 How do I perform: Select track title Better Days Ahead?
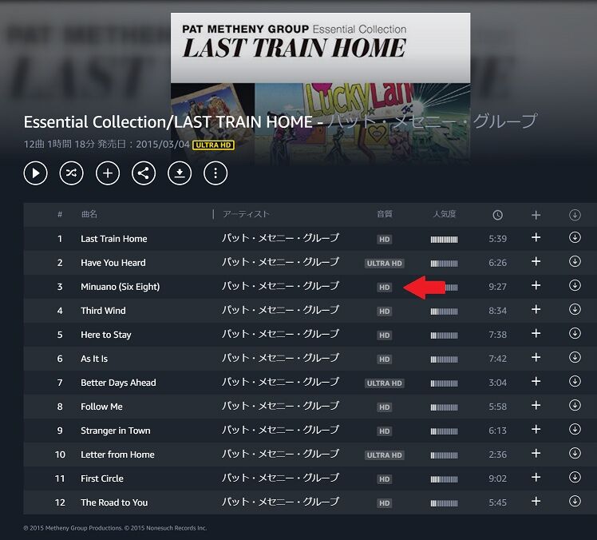(x=118, y=383)
